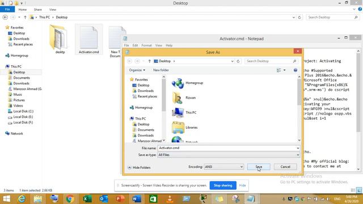Click the Save As file list scrollbar
Screen dimensions: 363x204
(x=299, y=108)
